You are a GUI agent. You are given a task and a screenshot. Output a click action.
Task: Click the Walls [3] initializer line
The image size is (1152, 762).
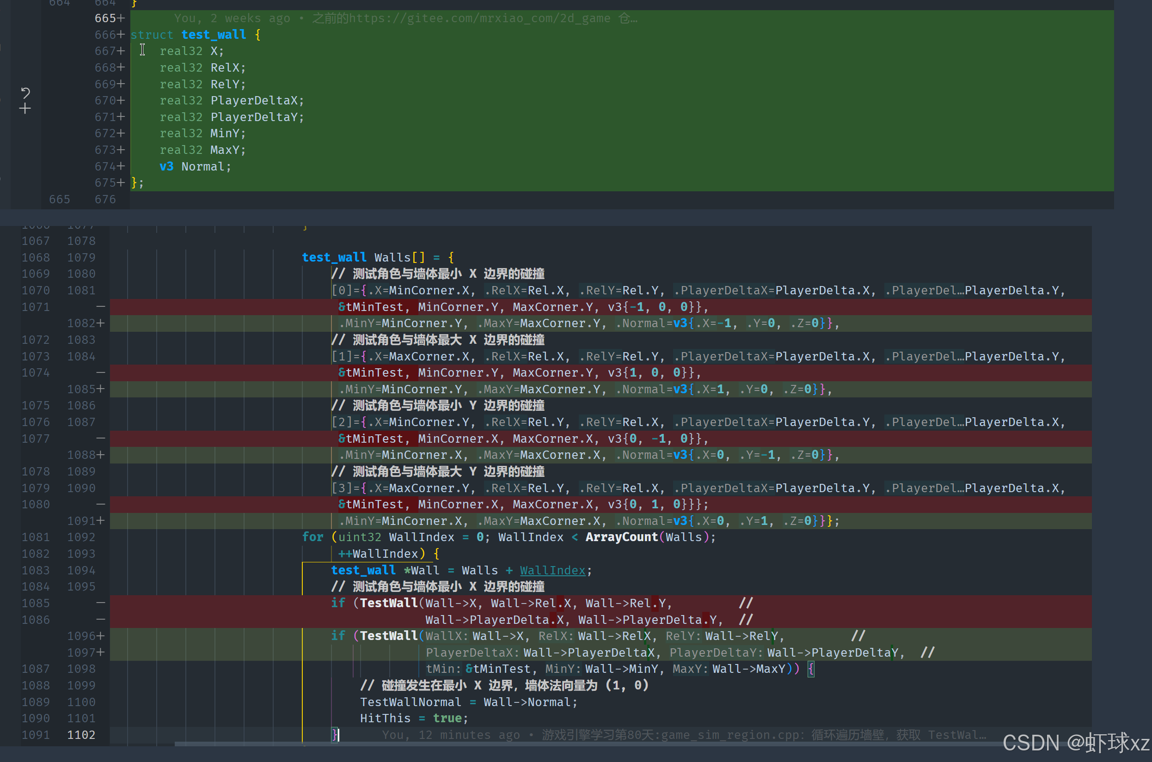(698, 488)
